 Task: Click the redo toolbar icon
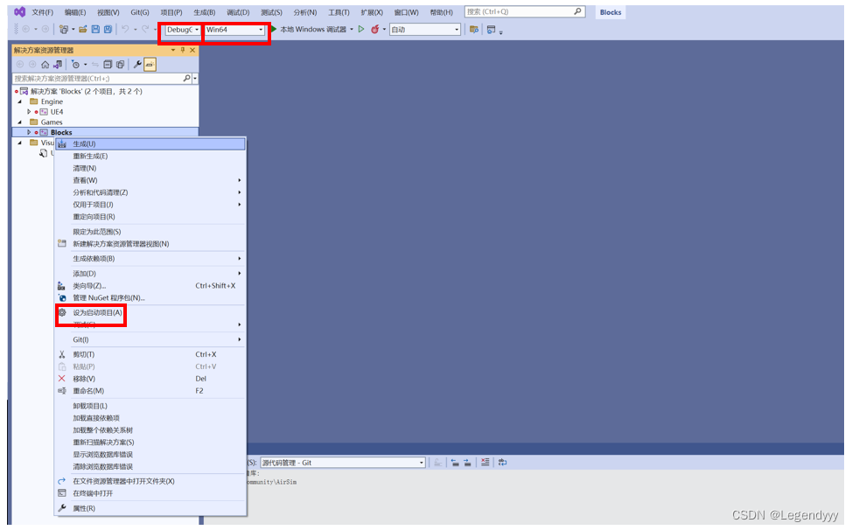(x=145, y=30)
